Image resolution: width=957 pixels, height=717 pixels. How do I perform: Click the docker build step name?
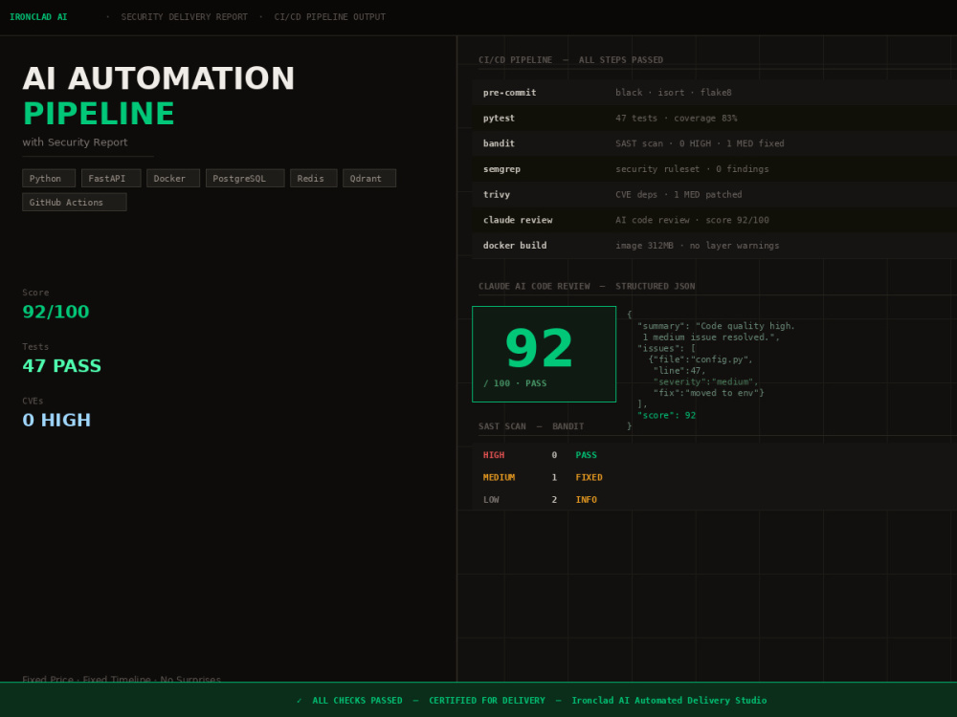(515, 246)
